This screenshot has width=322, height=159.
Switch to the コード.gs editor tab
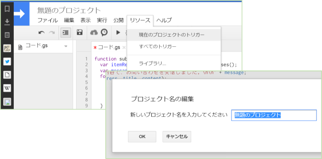click(x=109, y=48)
